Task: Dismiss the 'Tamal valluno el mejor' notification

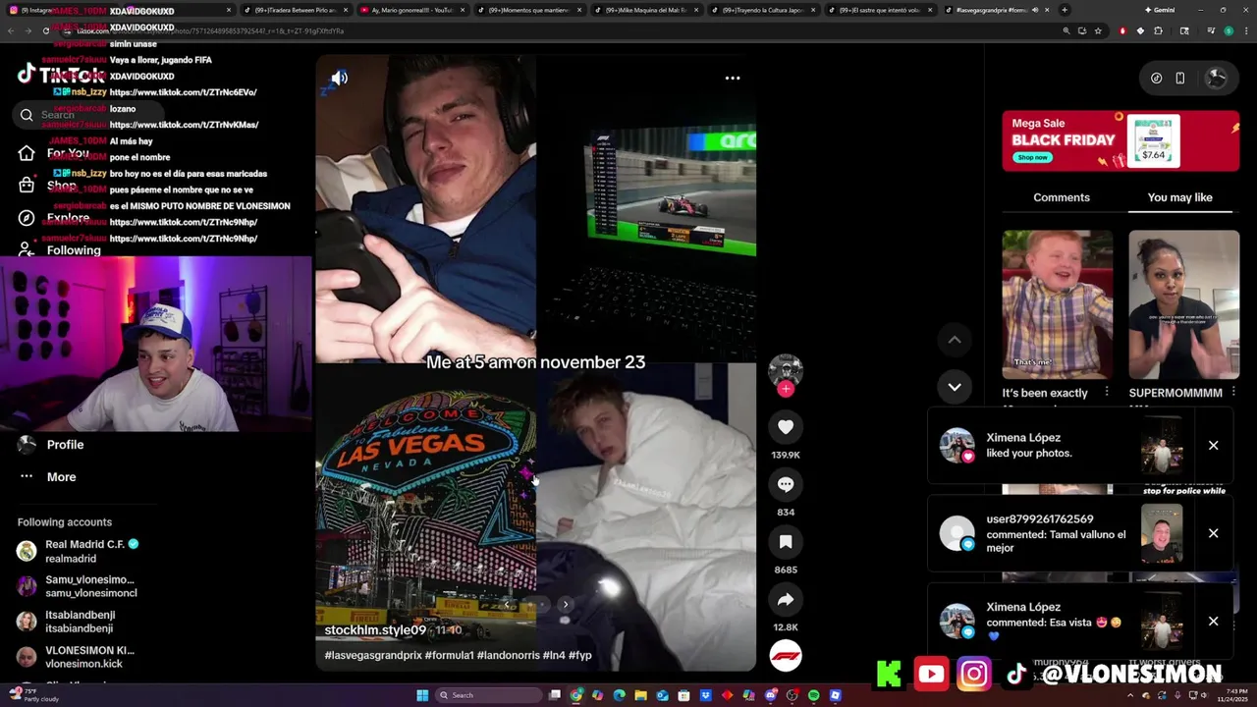Action: (1213, 533)
